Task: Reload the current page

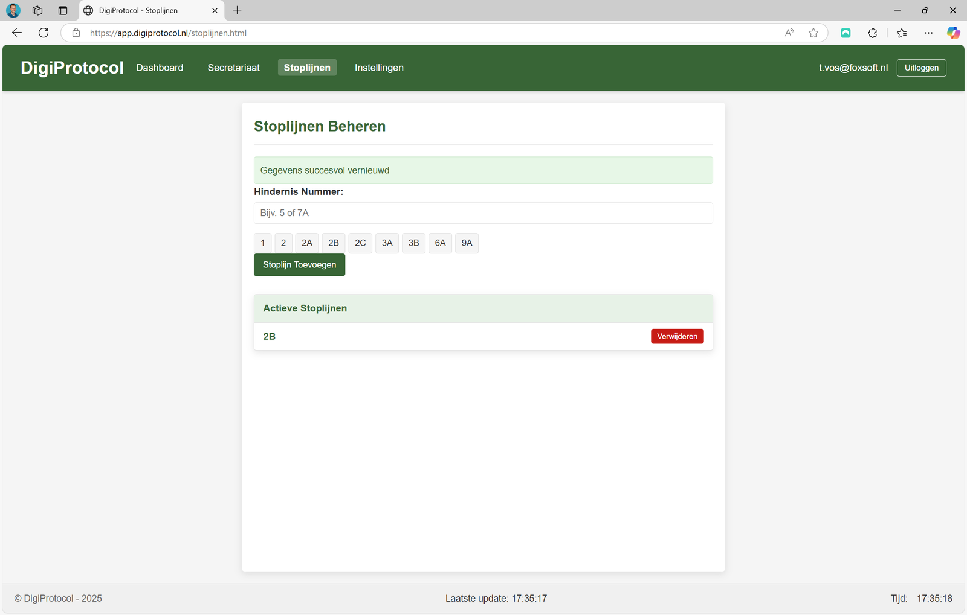Action: coord(44,33)
